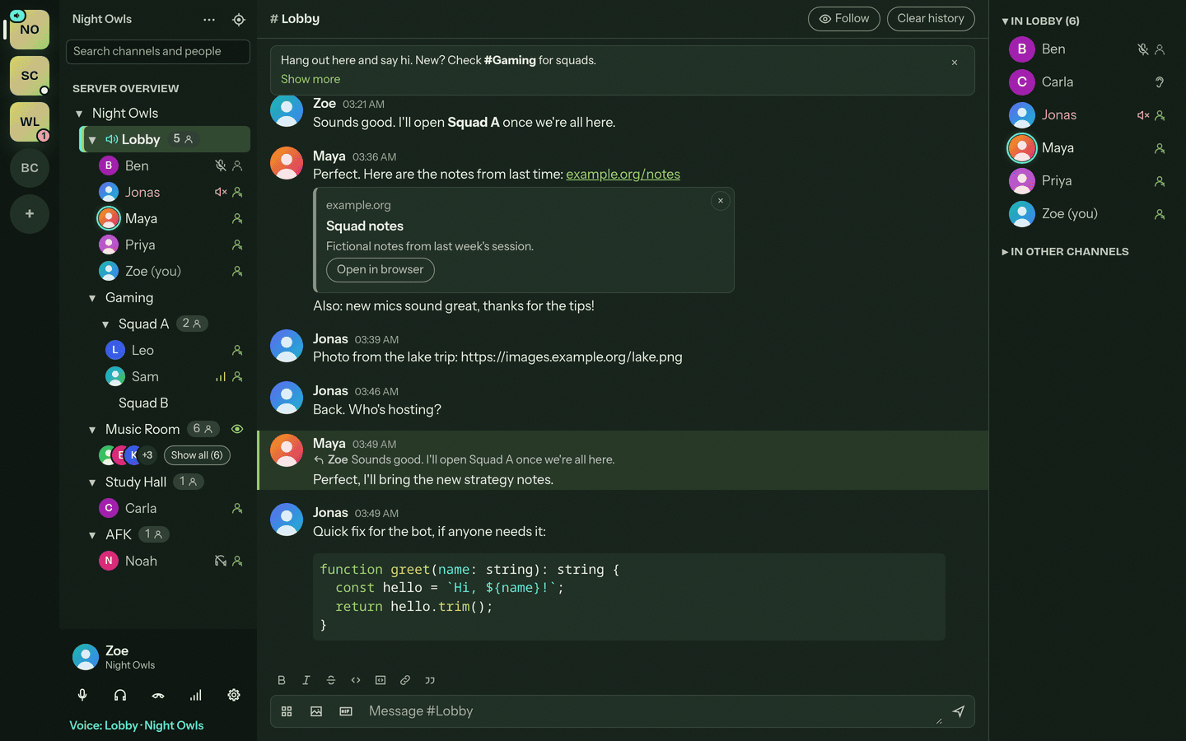
Task: Open server options three-dot menu
Action: pyautogui.click(x=209, y=20)
